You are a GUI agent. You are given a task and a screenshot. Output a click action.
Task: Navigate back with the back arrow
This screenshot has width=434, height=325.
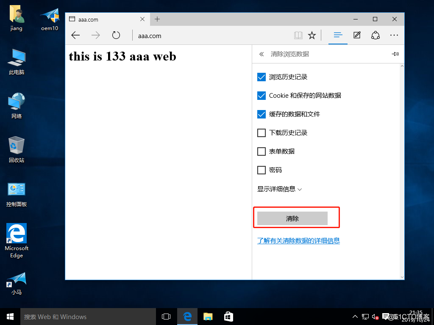(75, 36)
